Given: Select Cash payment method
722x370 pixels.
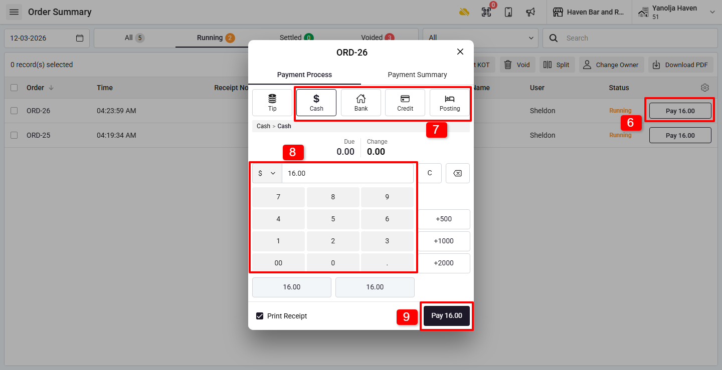Looking at the screenshot, I should click(316, 103).
